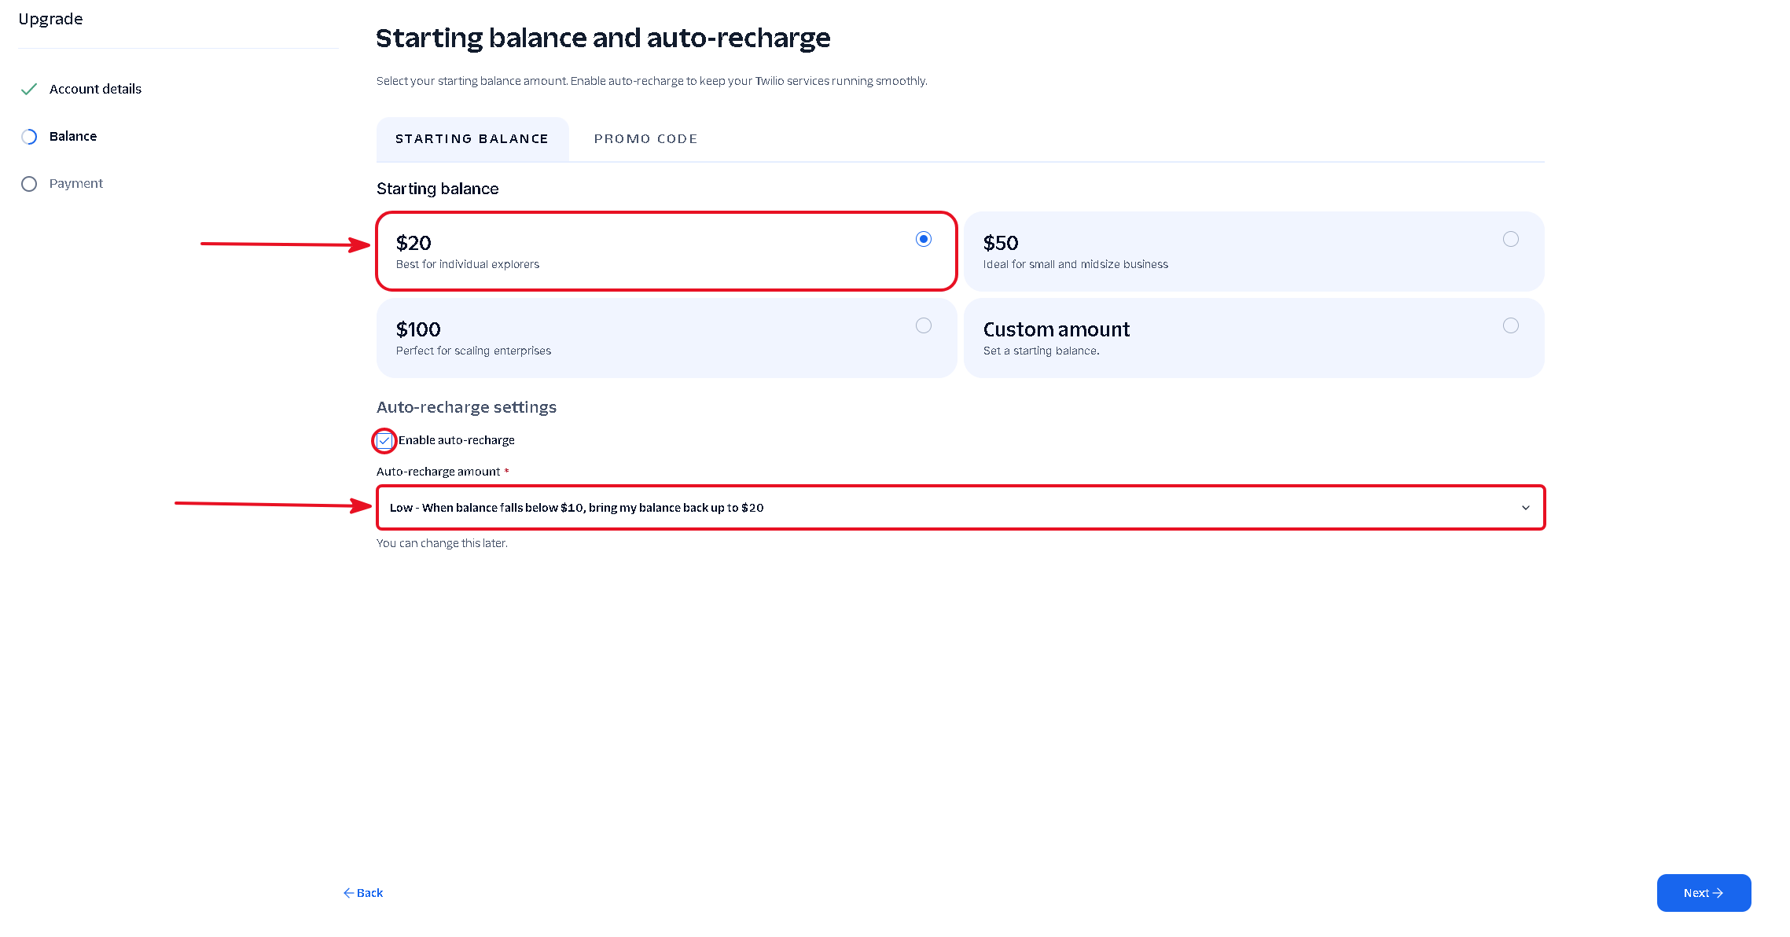Switch to the Starting Balance tab
Screen dimensions: 1790x937
click(472, 139)
